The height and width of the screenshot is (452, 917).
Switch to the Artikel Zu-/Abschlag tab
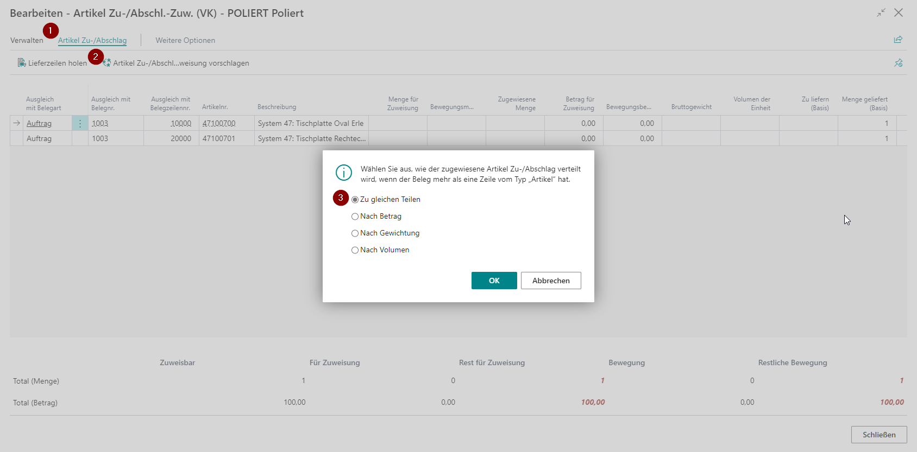click(x=92, y=40)
